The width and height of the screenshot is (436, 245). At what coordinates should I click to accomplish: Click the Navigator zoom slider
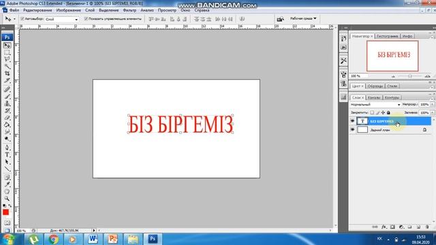[409, 76]
